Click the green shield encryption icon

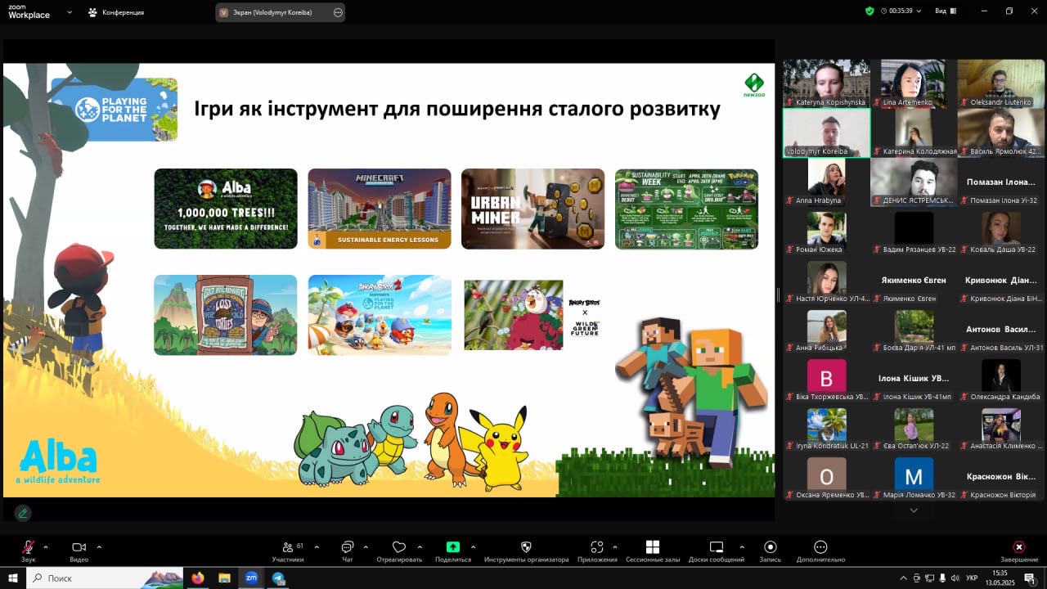[870, 11]
